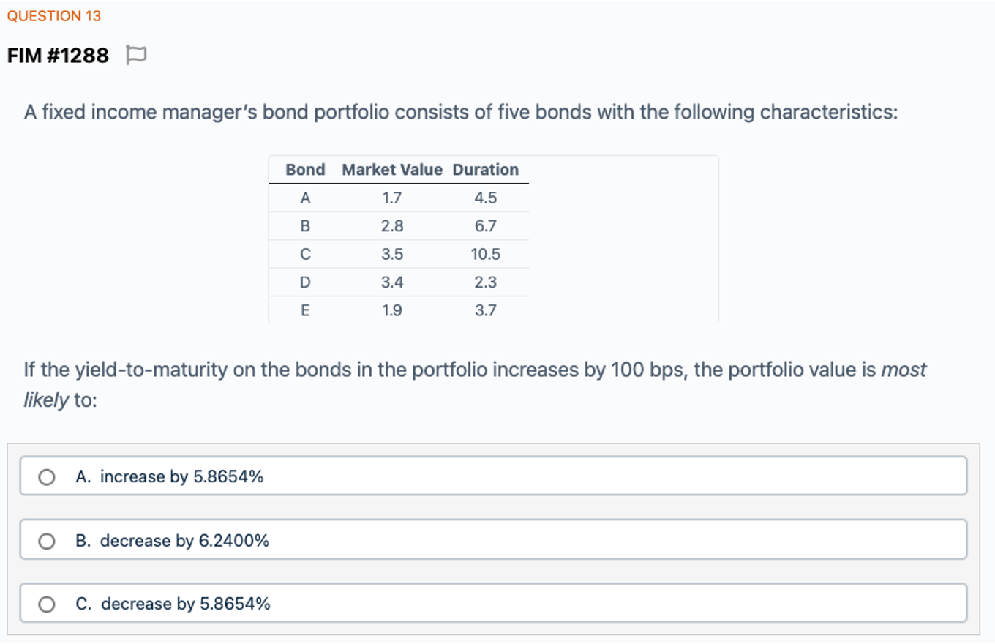
Task: Click the Bond A label in the table
Action: coord(306,198)
